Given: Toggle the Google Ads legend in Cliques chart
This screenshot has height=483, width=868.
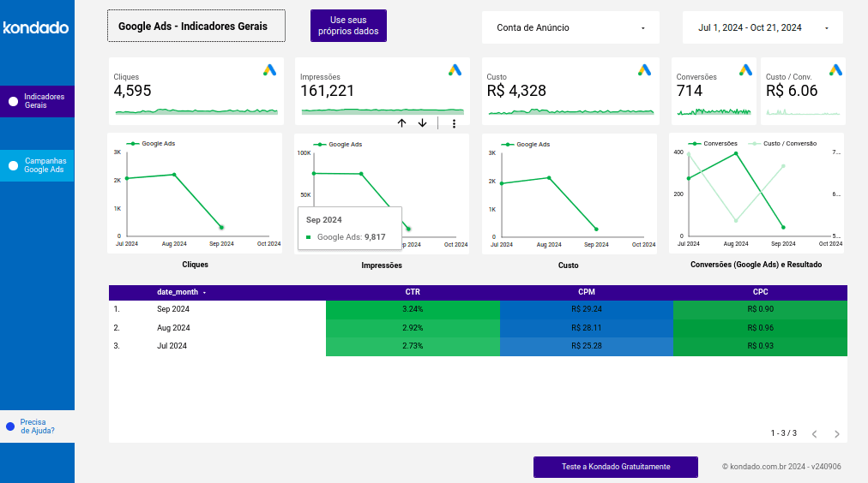Looking at the screenshot, I should pos(153,144).
